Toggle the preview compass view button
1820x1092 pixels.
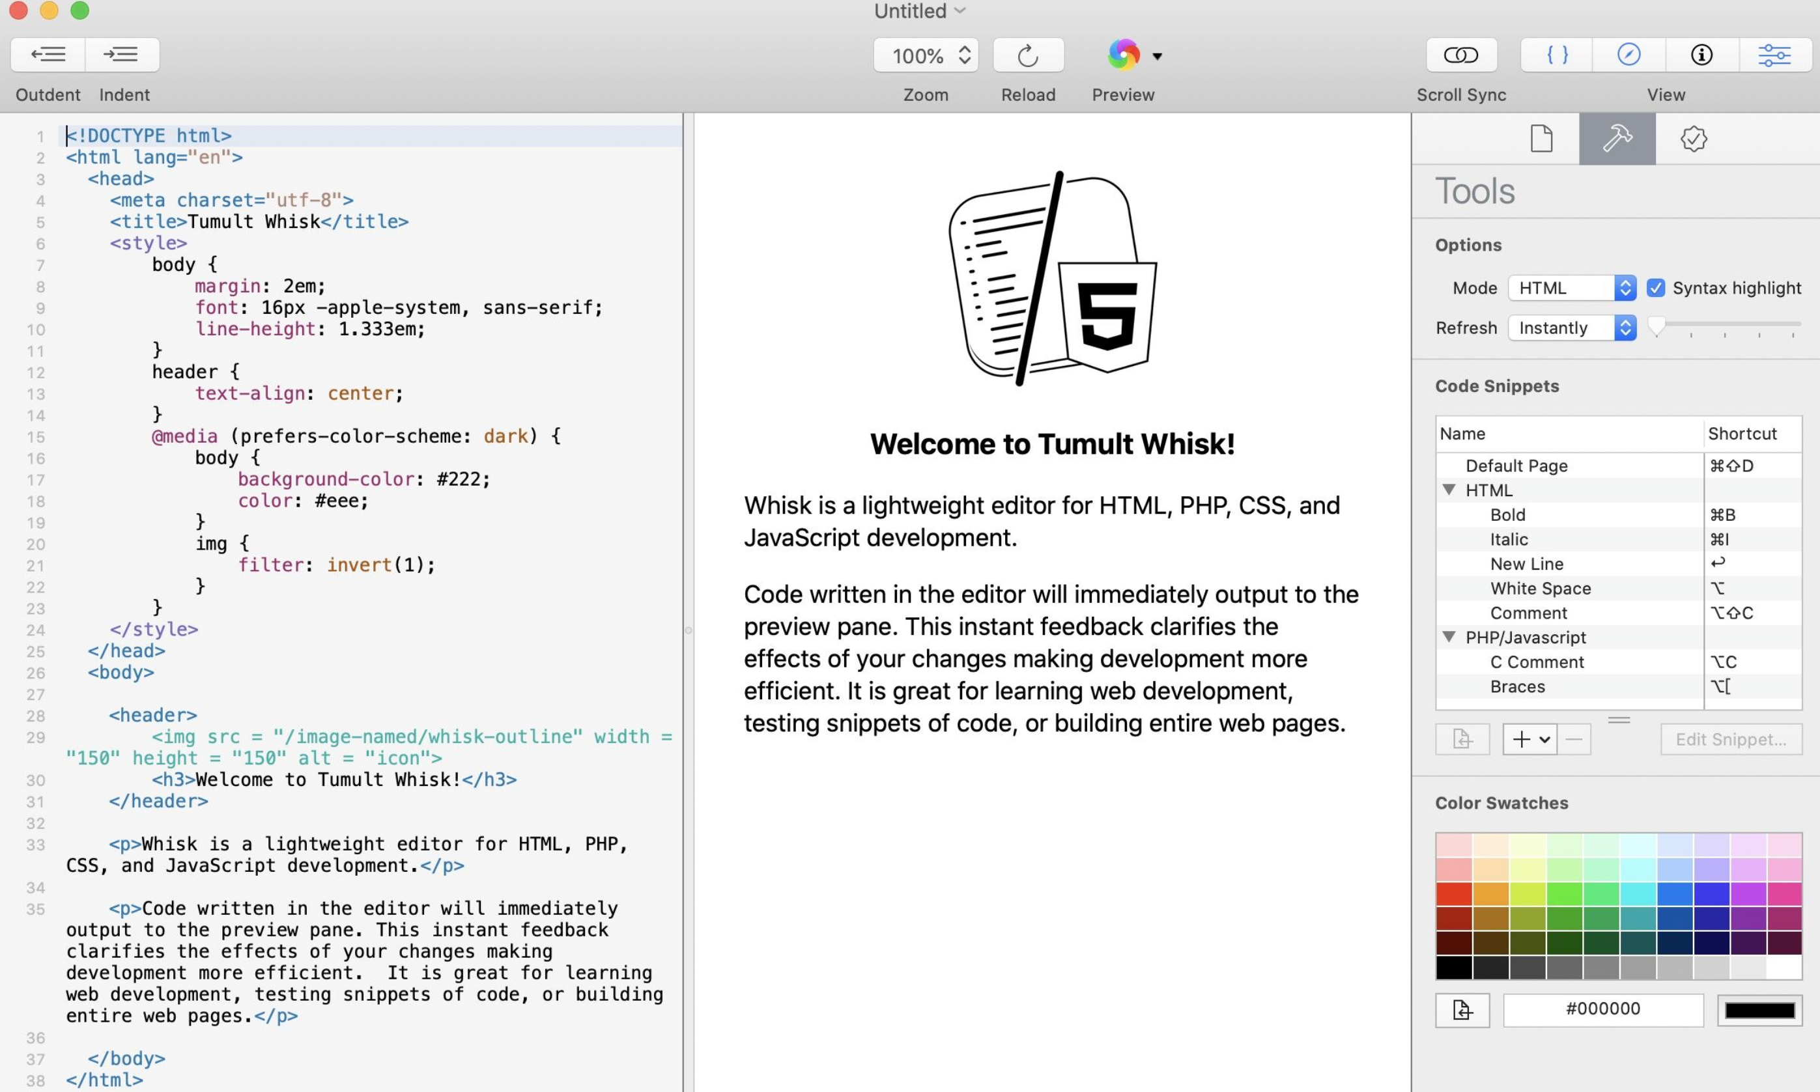click(x=1628, y=55)
